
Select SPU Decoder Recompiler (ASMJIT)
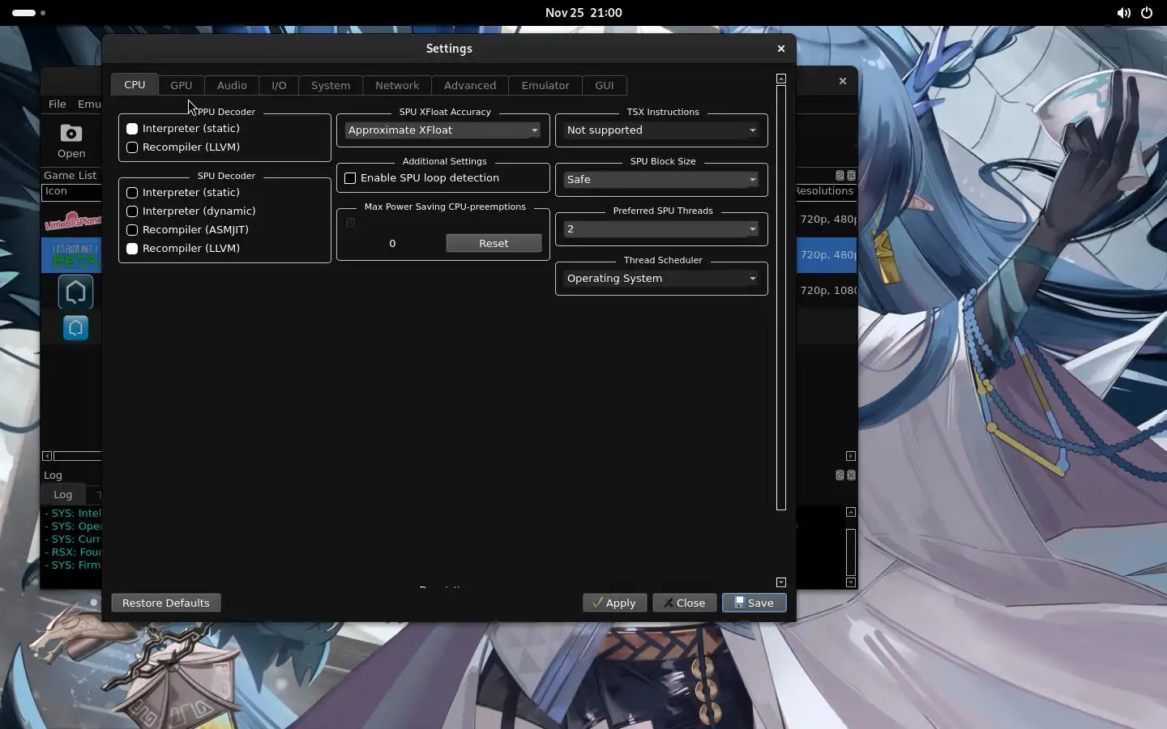point(188,230)
